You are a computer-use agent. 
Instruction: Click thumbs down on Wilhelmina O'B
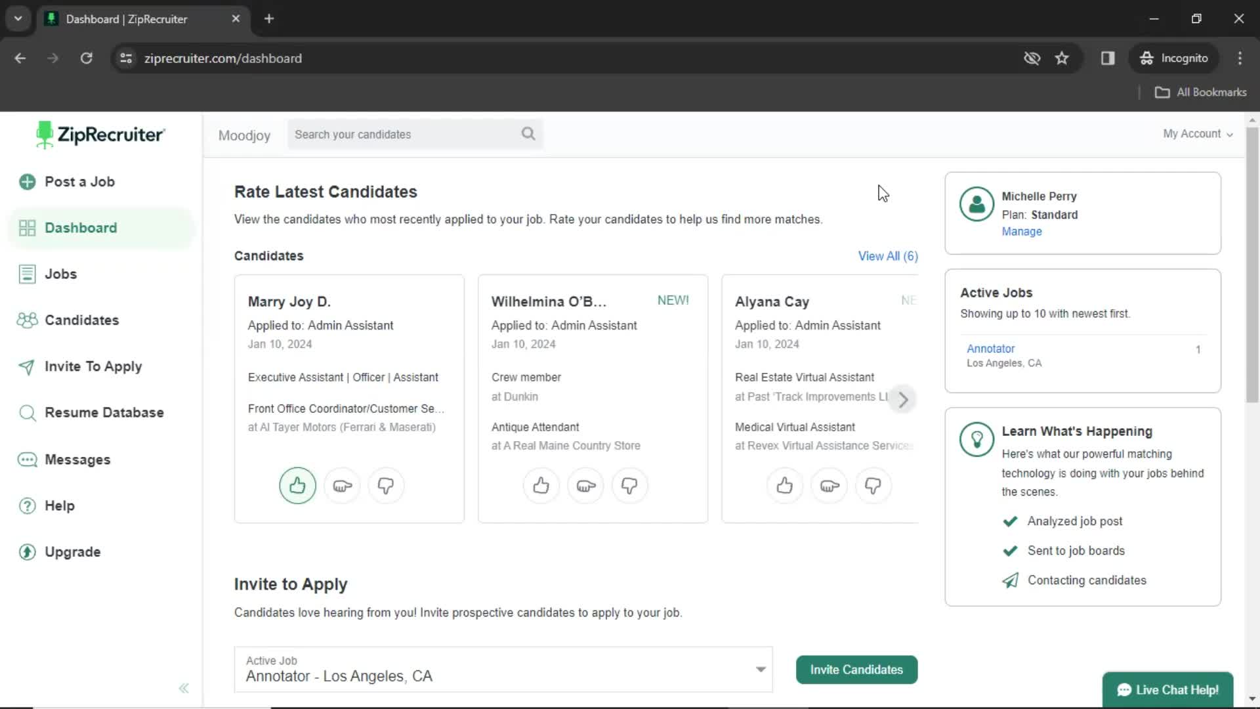point(629,486)
